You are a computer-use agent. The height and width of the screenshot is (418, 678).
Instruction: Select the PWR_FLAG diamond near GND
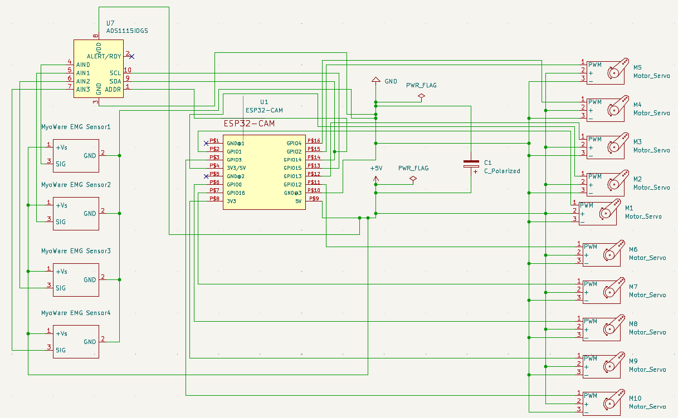coord(421,97)
